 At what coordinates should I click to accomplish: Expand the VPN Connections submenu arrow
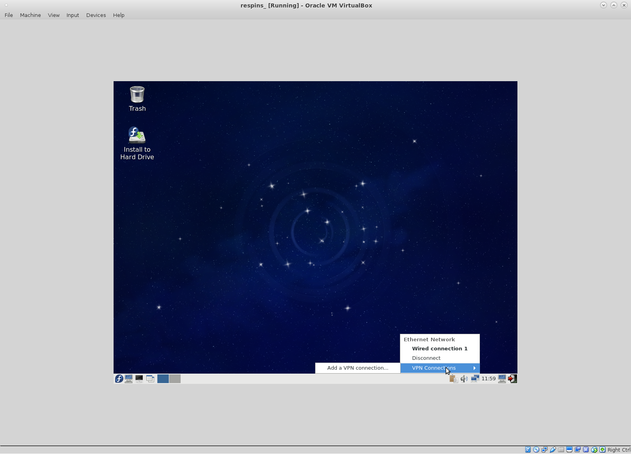(474, 368)
